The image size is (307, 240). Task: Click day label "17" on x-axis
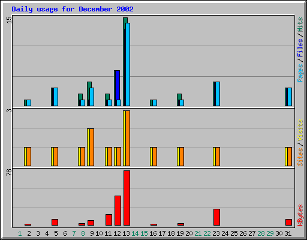coord(162,233)
